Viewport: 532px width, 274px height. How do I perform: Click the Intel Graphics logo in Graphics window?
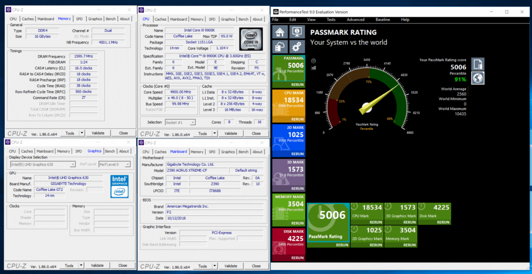pos(119,186)
